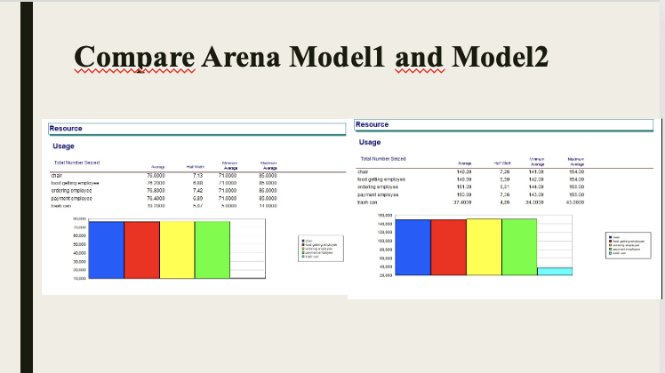Click the 'Usage' heading in the left report
Screen dimensions: 665x373
pos(64,147)
